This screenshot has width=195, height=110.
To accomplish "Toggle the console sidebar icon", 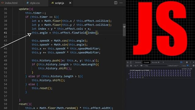I will [128, 65].
